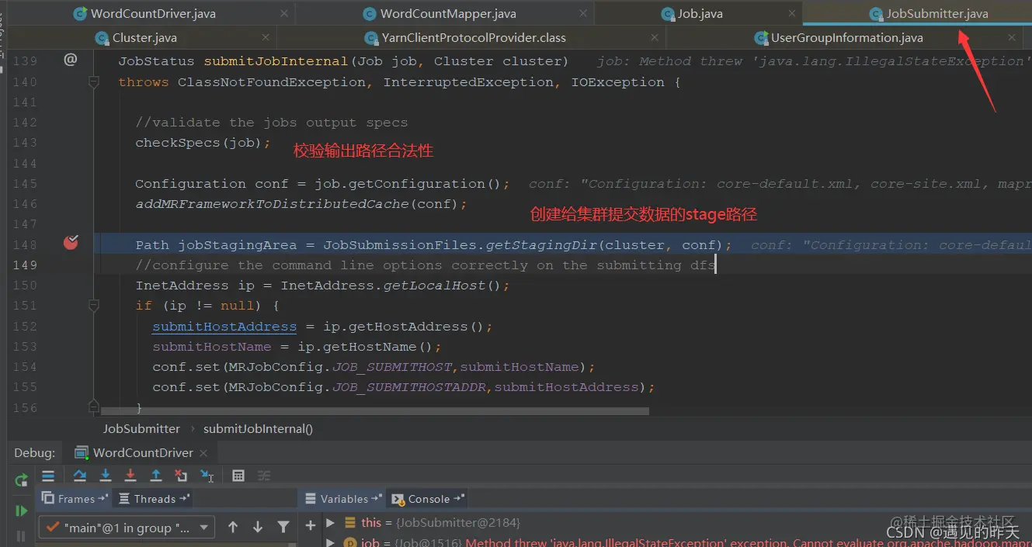Screen dimensions: 1032x547
Task: Click line number 150 in gutter
Action: tap(25, 285)
